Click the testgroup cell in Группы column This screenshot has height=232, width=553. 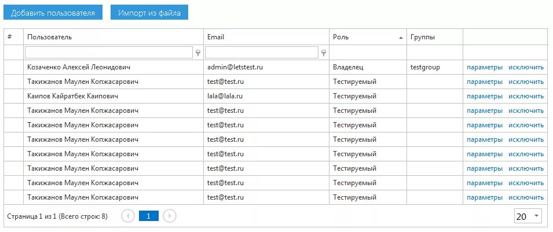point(425,67)
